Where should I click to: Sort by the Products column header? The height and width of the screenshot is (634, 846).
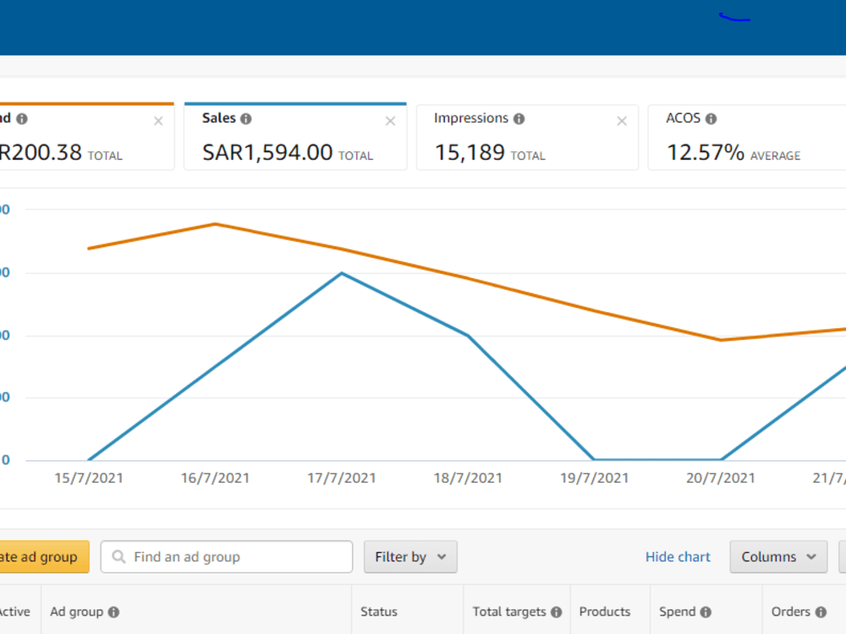click(604, 612)
